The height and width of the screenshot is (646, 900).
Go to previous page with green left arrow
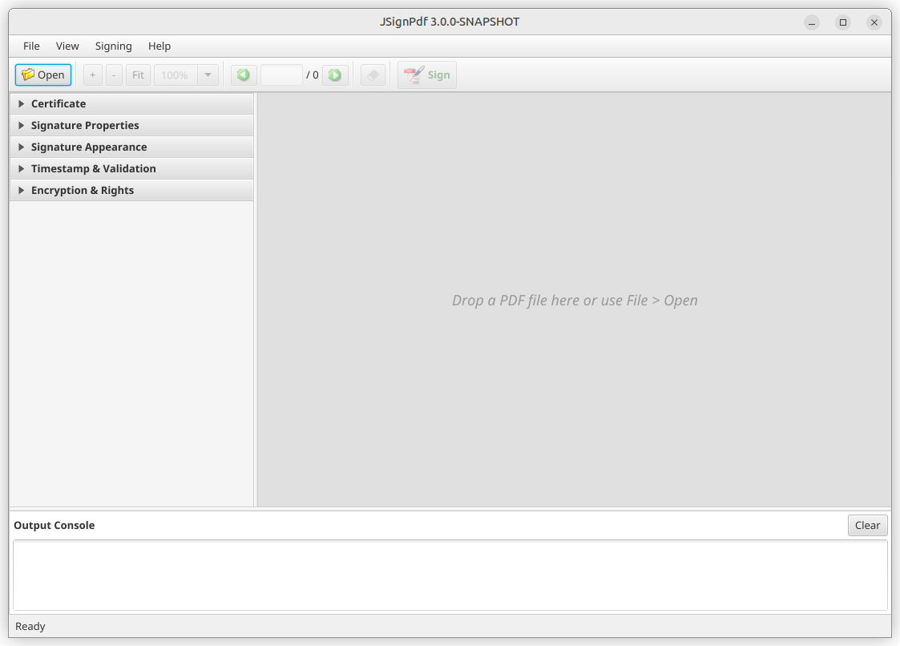(243, 74)
